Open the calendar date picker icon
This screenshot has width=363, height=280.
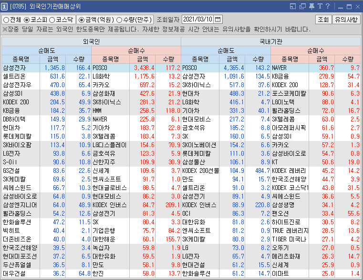point(218,20)
